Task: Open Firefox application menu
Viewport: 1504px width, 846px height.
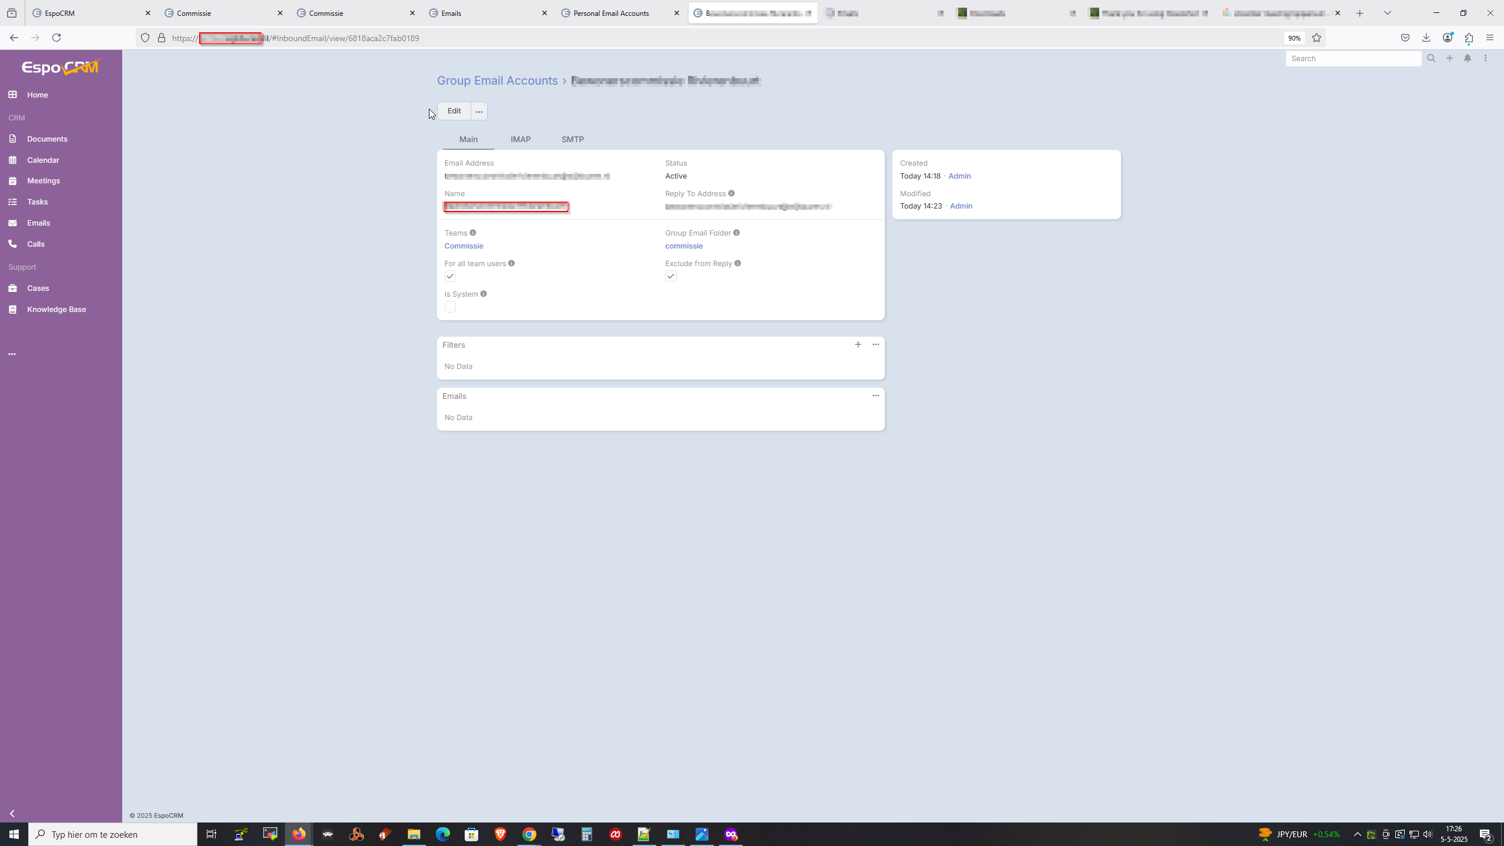Action: tap(1490, 38)
